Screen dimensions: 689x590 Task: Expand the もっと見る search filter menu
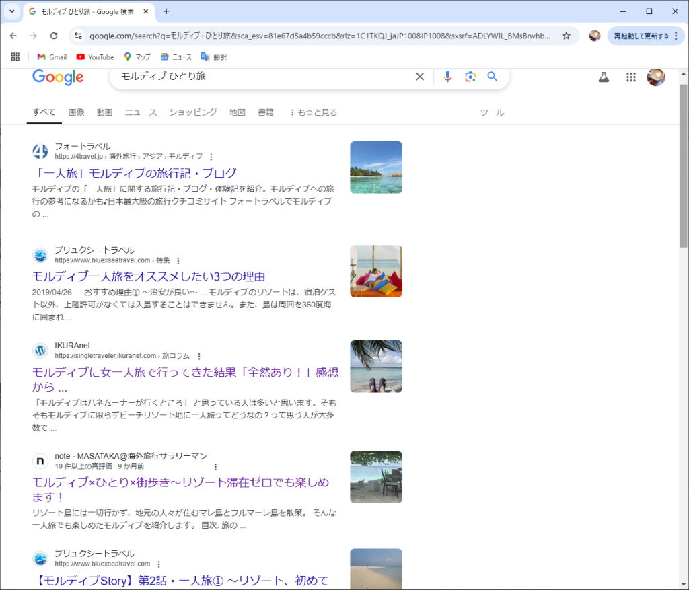(313, 112)
